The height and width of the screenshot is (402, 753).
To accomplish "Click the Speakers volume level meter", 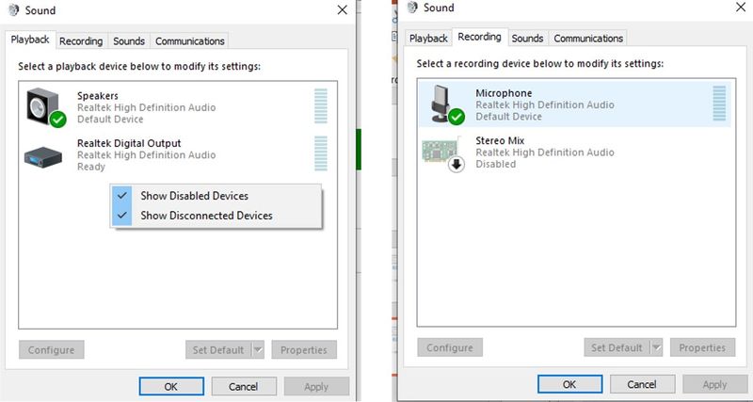I will (321, 106).
